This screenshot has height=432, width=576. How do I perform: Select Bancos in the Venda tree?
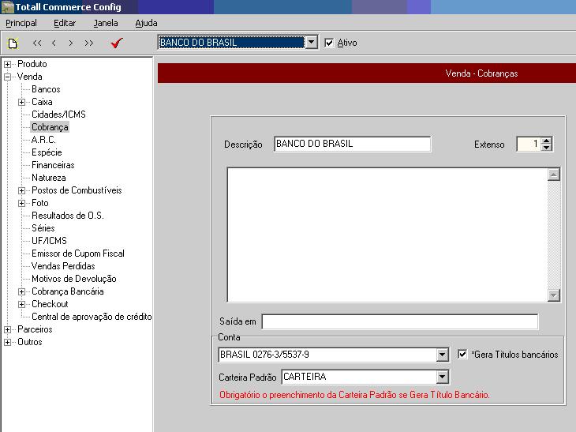tap(46, 89)
